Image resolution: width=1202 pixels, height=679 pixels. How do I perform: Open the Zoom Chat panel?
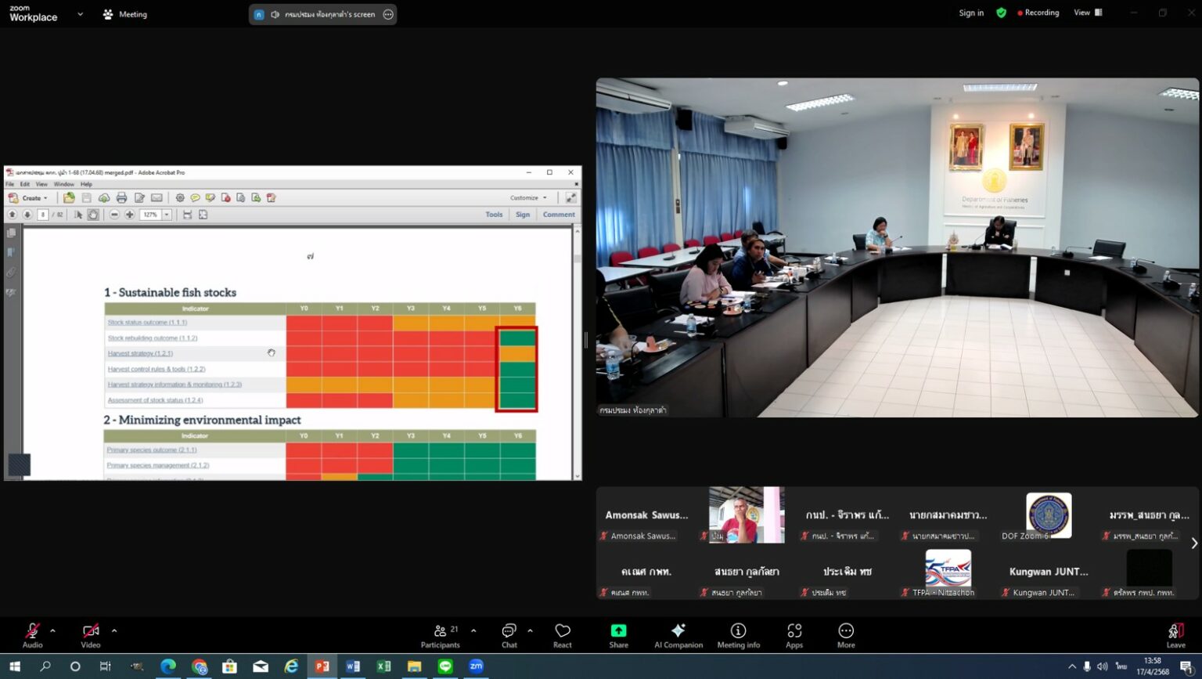(509, 635)
